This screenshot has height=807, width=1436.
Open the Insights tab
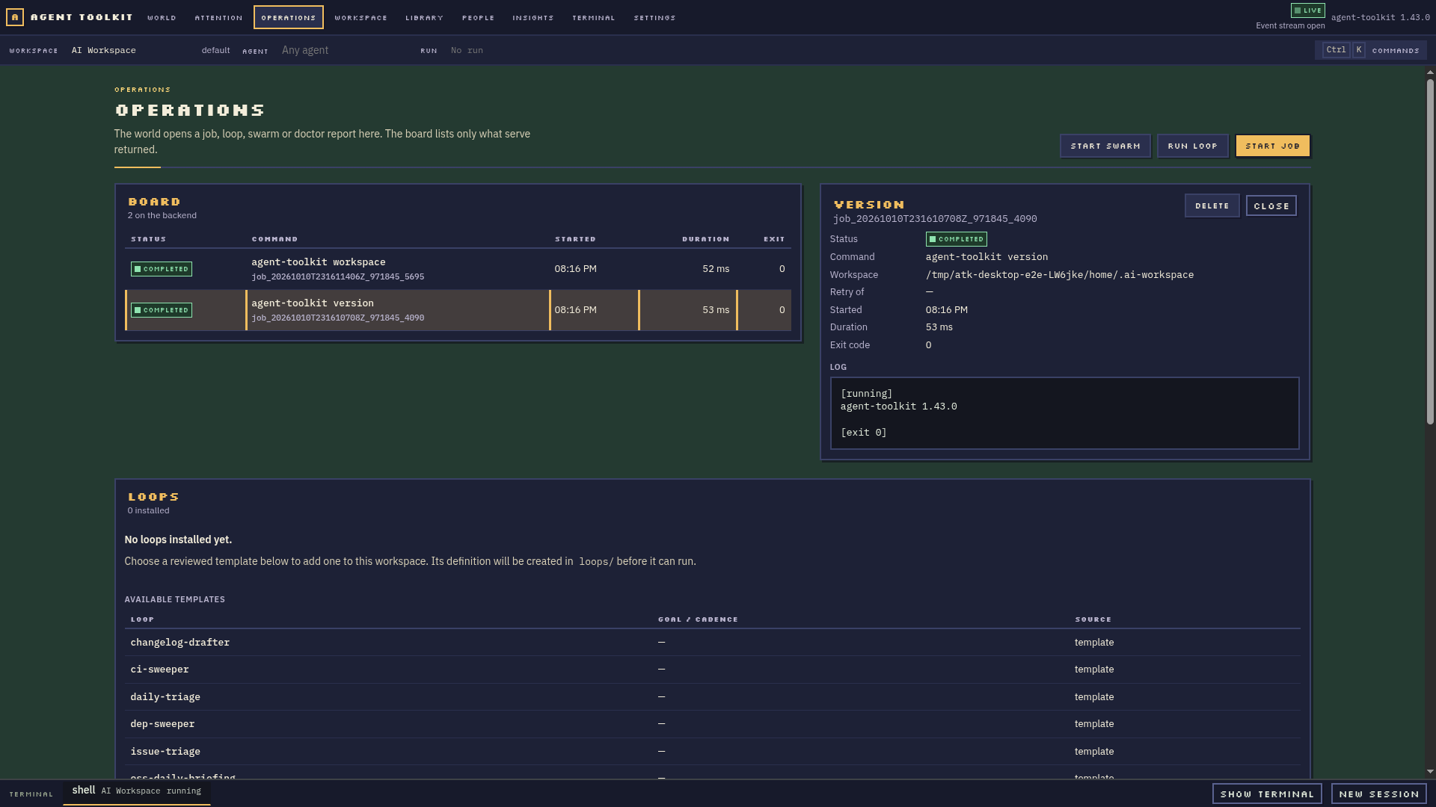point(533,17)
